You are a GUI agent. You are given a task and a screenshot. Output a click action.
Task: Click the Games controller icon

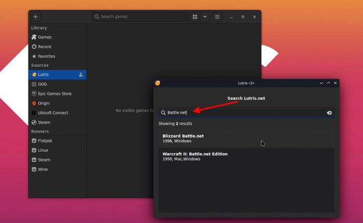click(34, 37)
